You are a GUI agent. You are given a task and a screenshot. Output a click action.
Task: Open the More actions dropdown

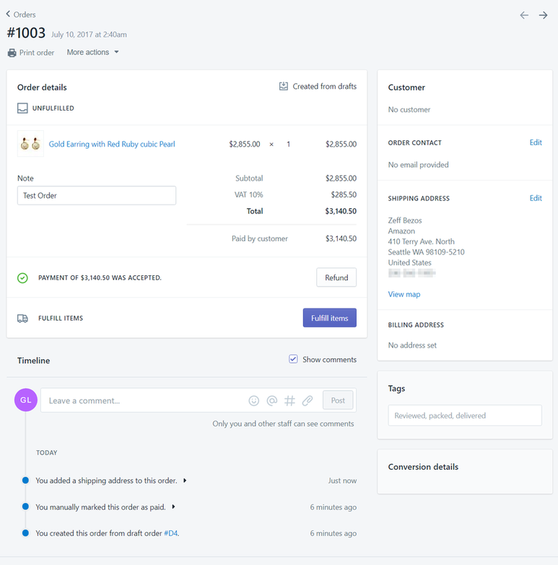tap(92, 52)
